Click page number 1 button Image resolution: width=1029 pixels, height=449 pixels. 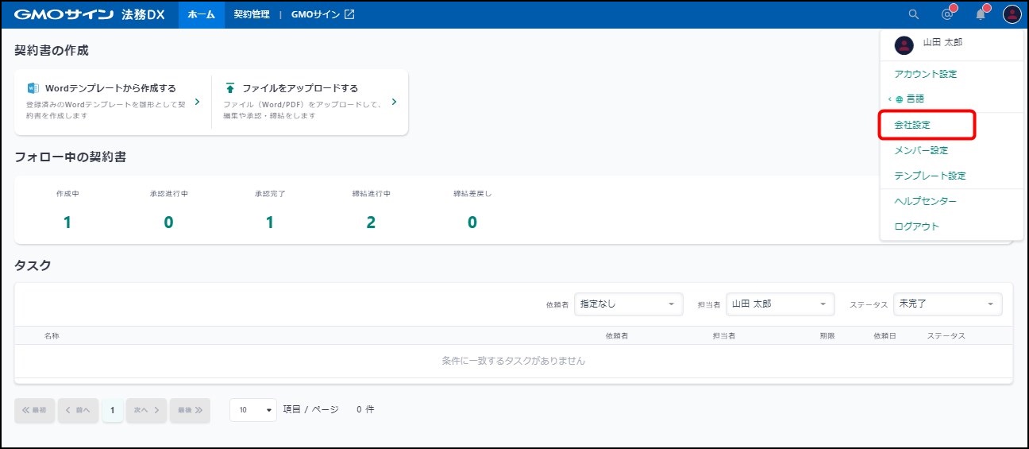click(113, 410)
